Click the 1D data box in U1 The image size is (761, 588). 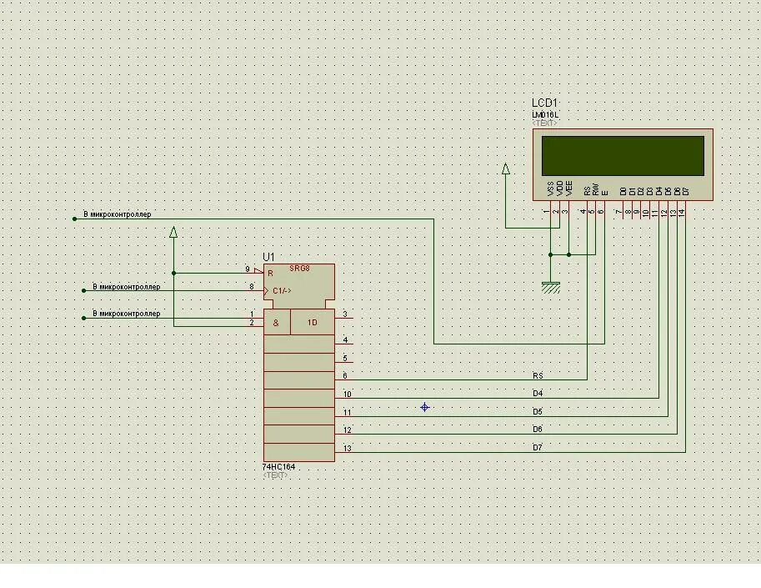click(313, 322)
